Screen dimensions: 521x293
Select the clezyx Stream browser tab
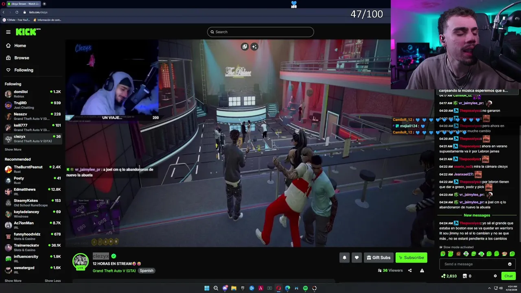(x=23, y=4)
